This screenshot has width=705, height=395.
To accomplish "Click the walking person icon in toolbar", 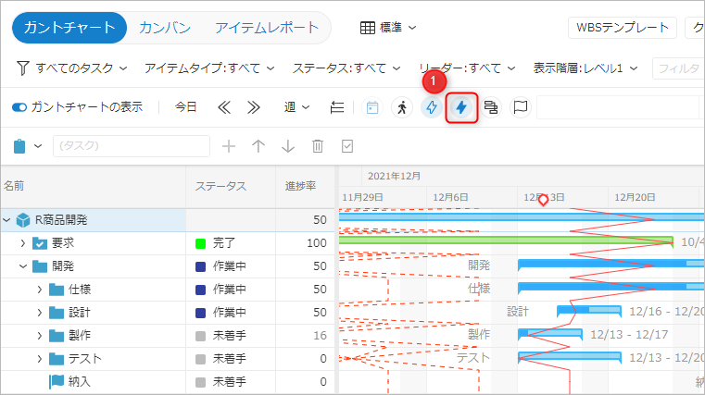I will [401, 107].
